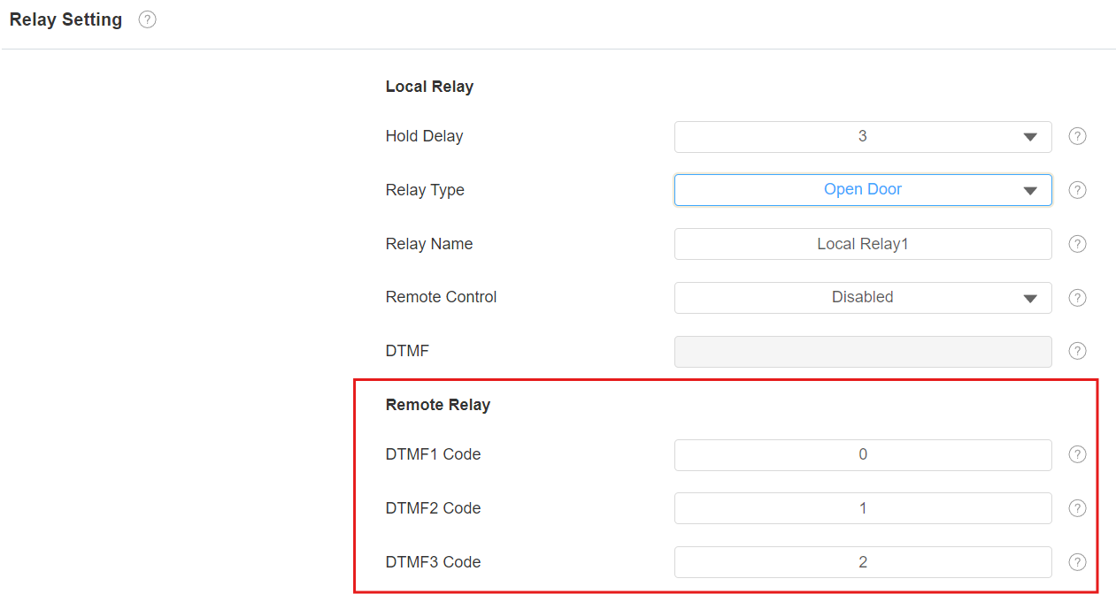
Task: Click the DTMF2 Code label
Action: (433, 508)
